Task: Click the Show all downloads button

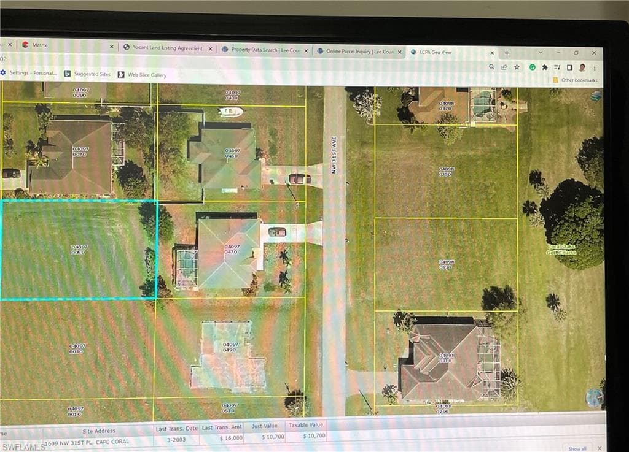Action: (577, 449)
